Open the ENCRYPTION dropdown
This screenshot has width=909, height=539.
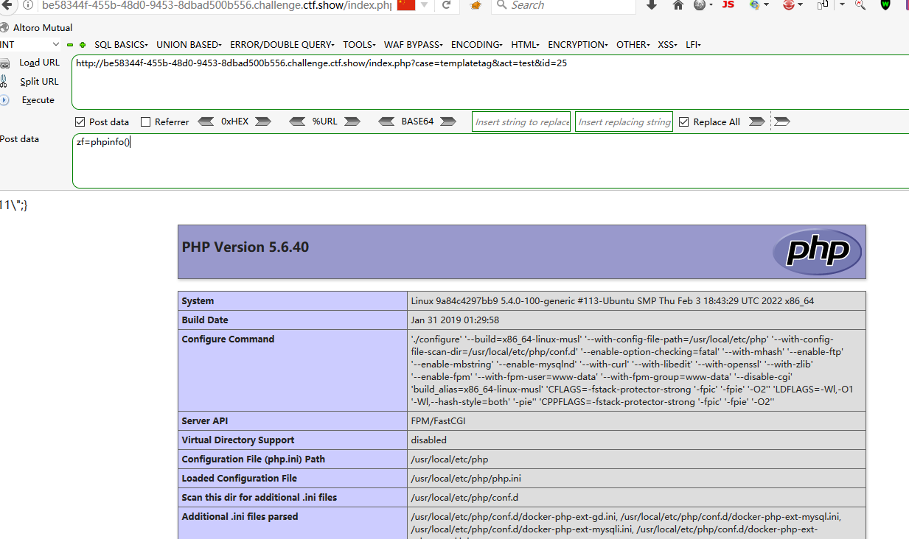[577, 44]
